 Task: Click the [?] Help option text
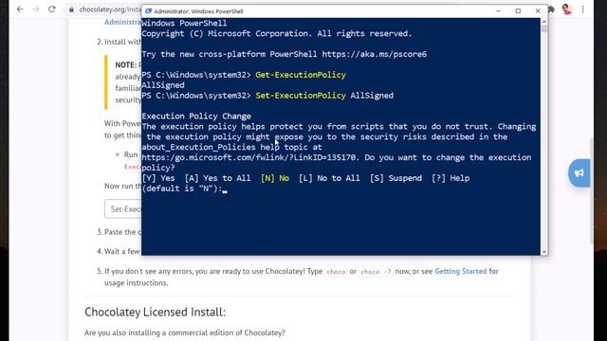pyautogui.click(x=451, y=178)
